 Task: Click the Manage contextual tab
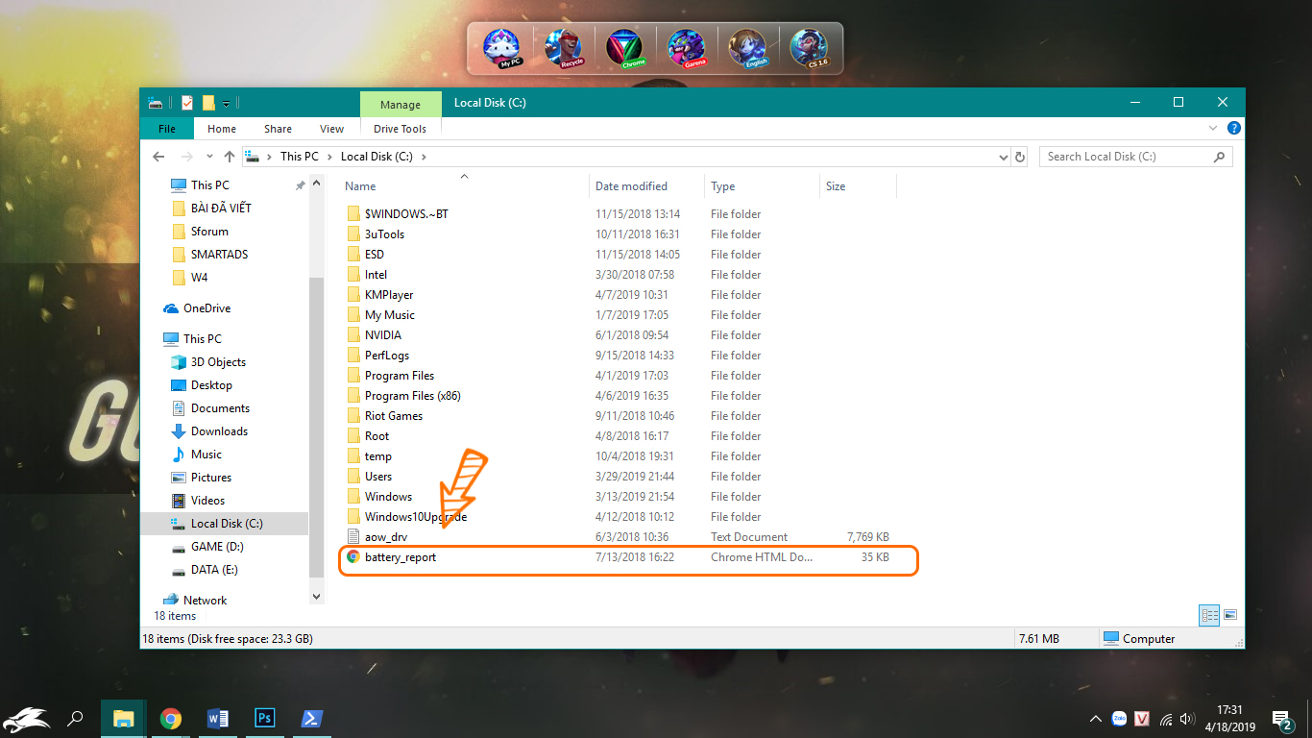pos(401,105)
